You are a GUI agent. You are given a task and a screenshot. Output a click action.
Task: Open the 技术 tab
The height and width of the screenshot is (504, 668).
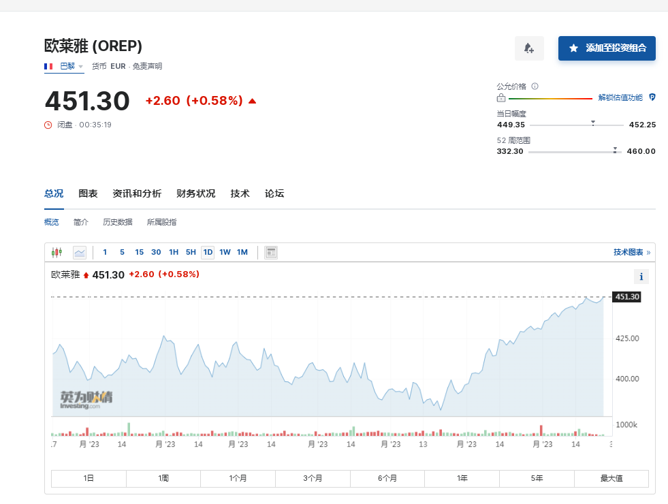[x=240, y=194]
